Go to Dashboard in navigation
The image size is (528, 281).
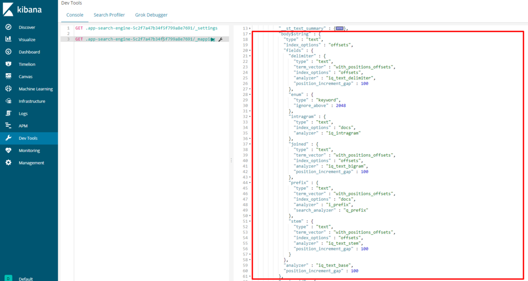tap(29, 52)
